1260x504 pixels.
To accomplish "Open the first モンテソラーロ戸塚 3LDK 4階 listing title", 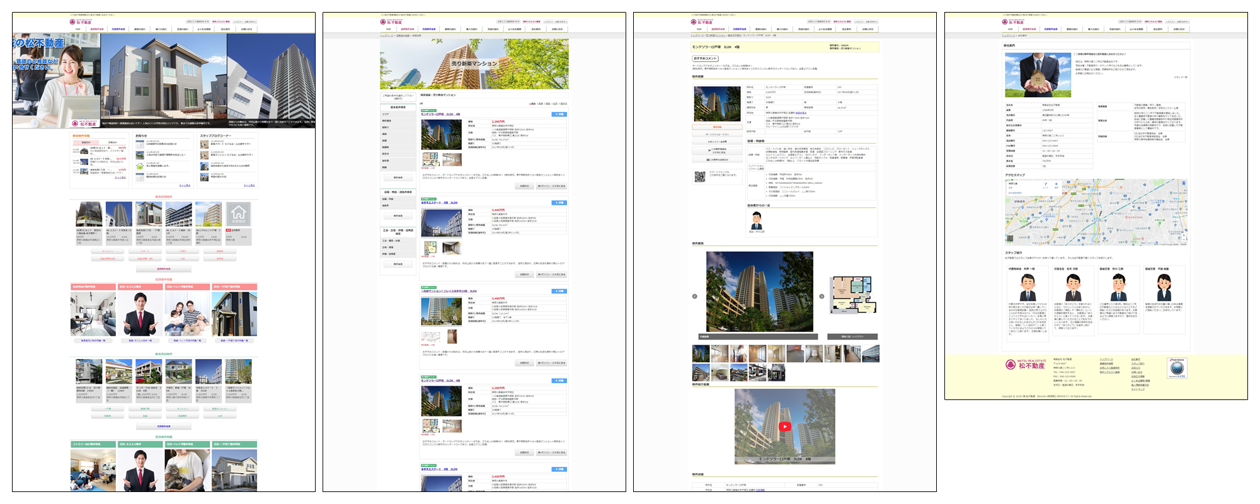I will pos(440,114).
